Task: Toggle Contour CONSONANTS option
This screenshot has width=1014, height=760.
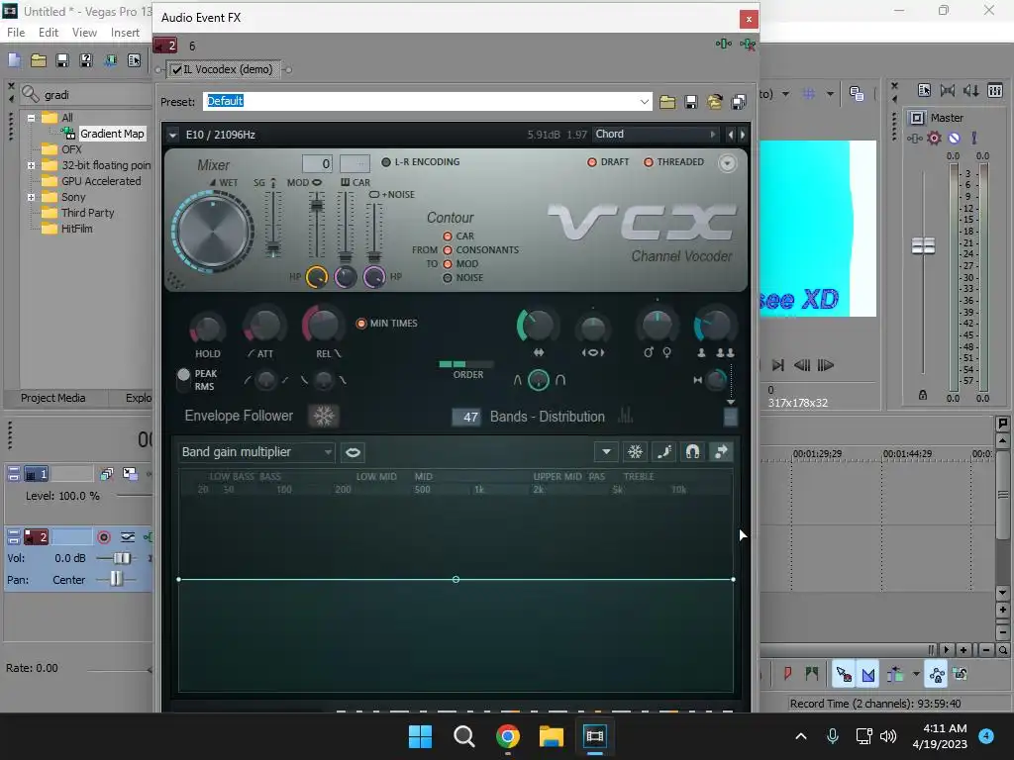Action: point(448,250)
